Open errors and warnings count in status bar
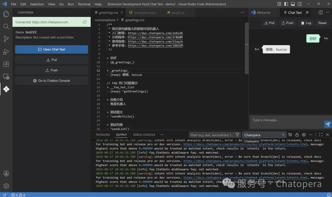 point(18,195)
